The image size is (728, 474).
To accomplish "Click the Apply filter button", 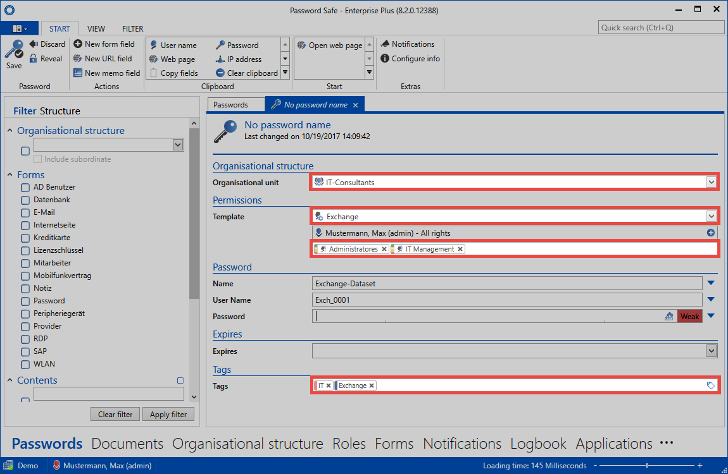I will [168, 414].
